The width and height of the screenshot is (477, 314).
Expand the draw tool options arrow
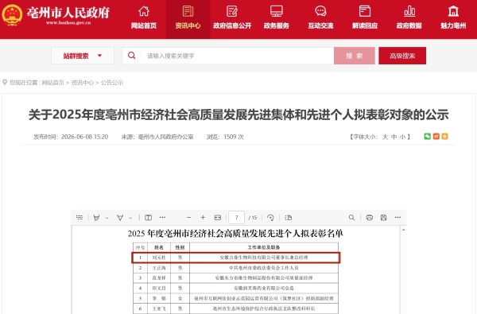pos(130,218)
